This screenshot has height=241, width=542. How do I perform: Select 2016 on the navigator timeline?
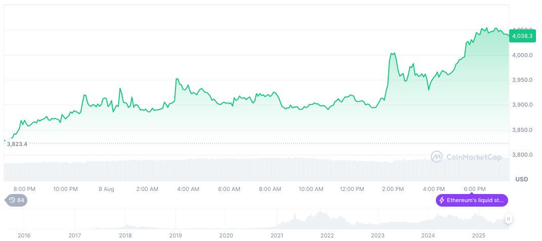coord(24,235)
